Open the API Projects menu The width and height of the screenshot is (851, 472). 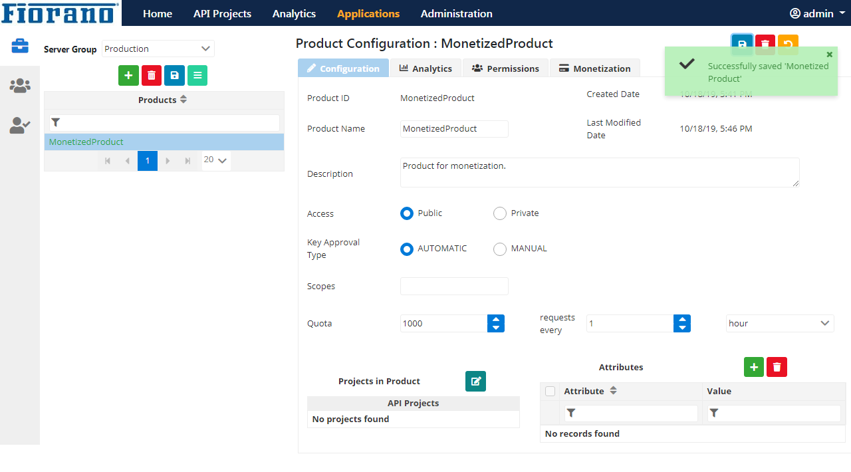222,13
